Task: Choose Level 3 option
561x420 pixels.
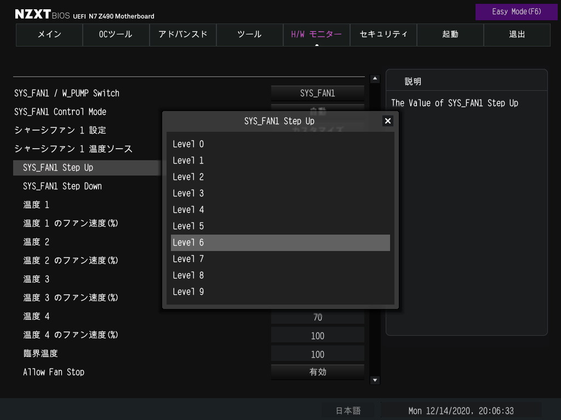Action: tap(280, 194)
